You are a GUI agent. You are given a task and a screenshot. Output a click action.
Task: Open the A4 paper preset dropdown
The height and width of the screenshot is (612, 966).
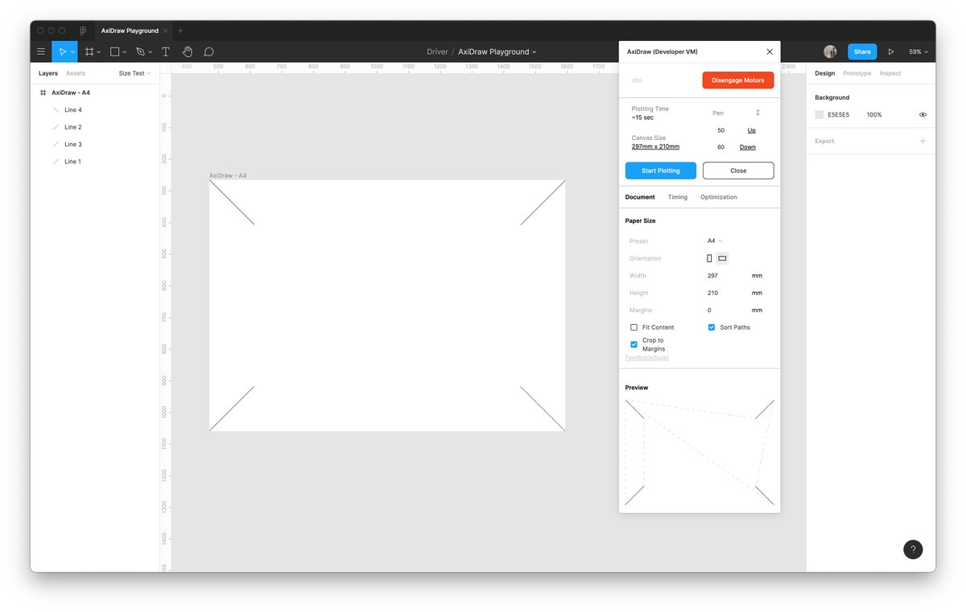pos(715,241)
